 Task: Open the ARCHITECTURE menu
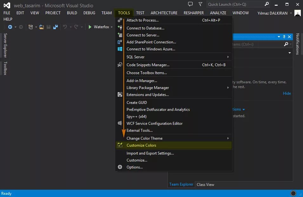click(164, 13)
